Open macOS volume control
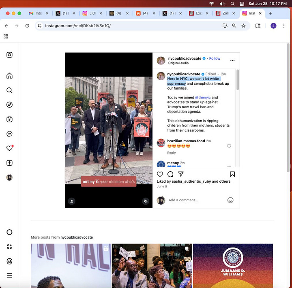This screenshot has height=288, width=292. [222, 4]
